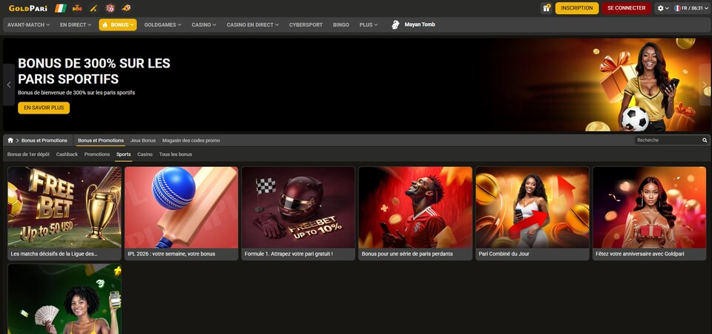Click 'Les matchs décisifs de la Ligue des...' title
This screenshot has width=712, height=334.
click(x=54, y=254)
